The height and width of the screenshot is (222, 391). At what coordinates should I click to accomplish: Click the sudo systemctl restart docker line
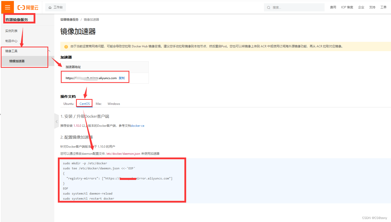88,199
